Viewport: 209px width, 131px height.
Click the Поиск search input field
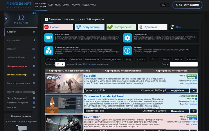tap(184, 64)
